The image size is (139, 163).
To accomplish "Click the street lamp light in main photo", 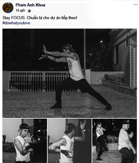I will click(101, 42).
